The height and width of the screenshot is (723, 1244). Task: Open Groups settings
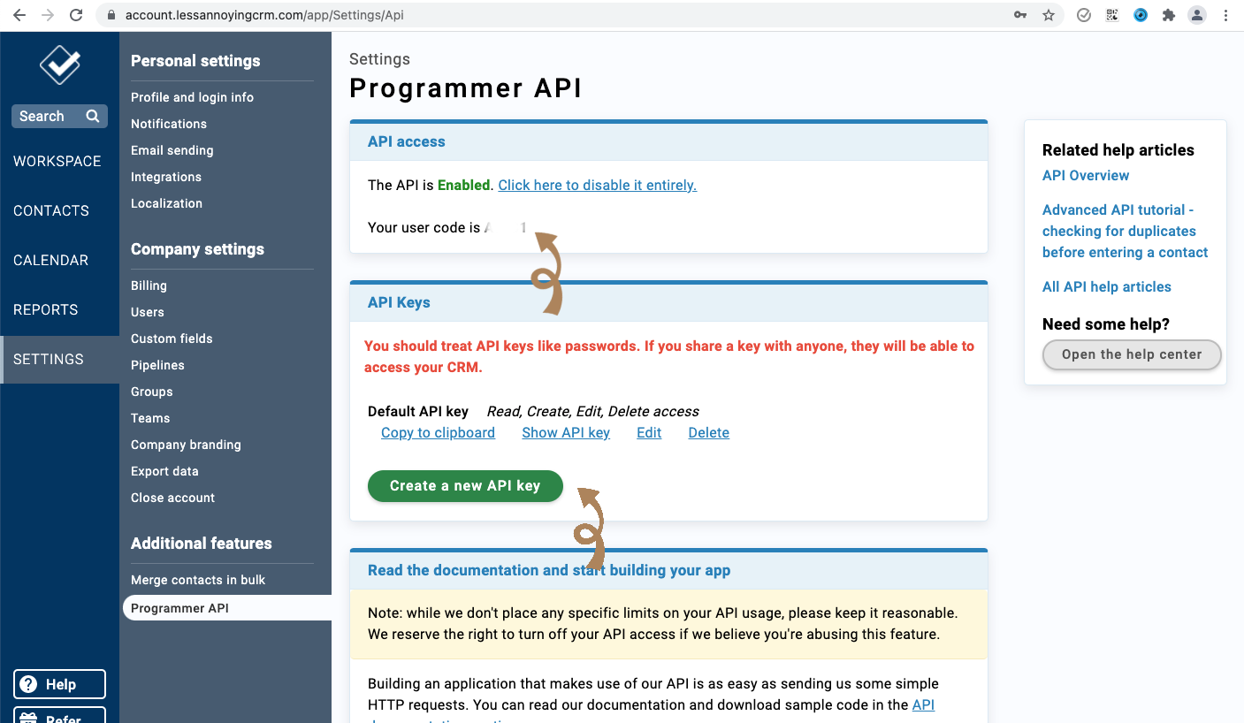pos(152,392)
